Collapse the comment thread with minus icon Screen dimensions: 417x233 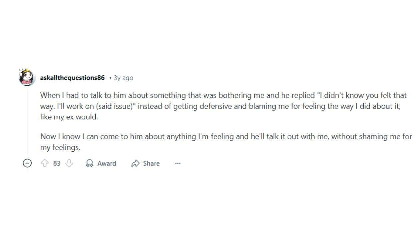coord(27,163)
